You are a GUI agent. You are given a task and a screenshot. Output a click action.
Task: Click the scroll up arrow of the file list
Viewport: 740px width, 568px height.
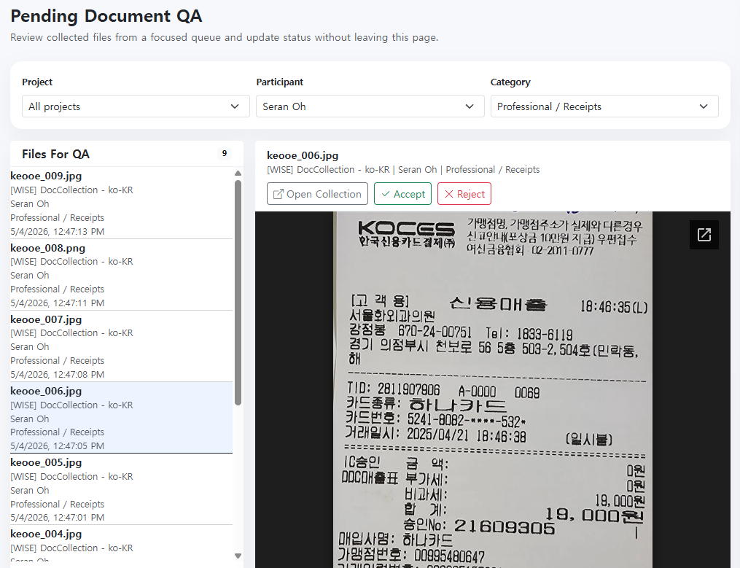(238, 174)
